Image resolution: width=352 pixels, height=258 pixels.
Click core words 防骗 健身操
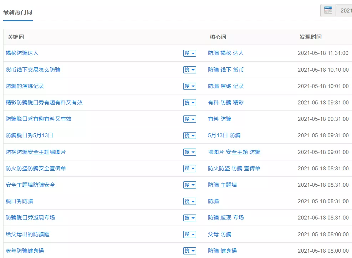tap(223, 251)
